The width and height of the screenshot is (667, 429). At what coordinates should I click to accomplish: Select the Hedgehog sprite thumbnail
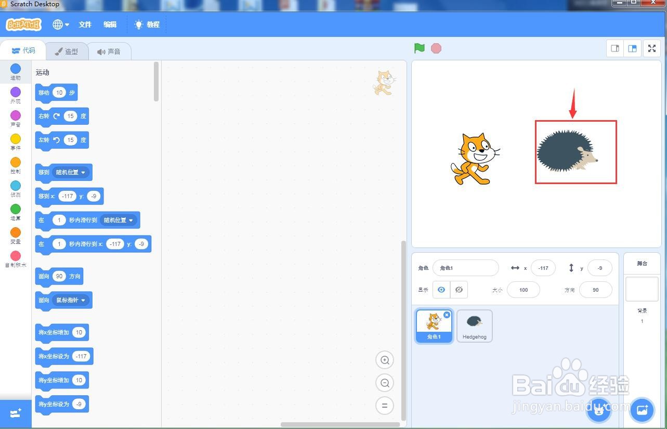tap(475, 327)
